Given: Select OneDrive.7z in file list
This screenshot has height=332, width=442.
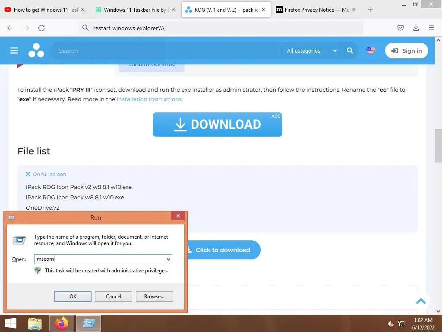Looking at the screenshot, I should click(43, 208).
